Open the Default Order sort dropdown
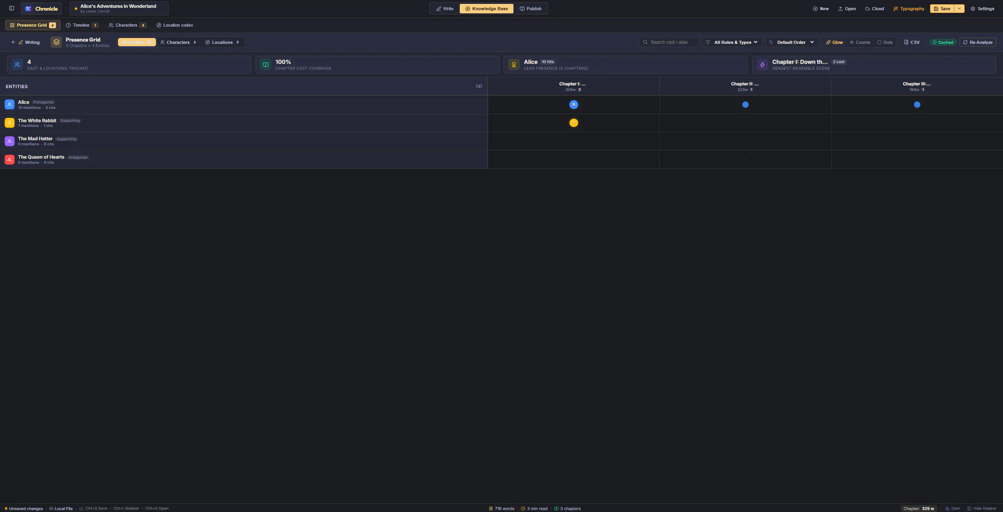The height and width of the screenshot is (512, 1003). pos(792,42)
